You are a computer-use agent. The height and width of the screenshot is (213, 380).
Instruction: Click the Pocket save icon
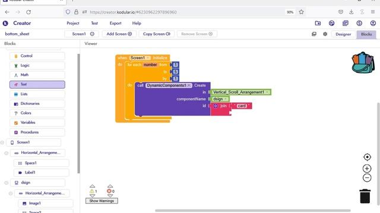pos(340,12)
